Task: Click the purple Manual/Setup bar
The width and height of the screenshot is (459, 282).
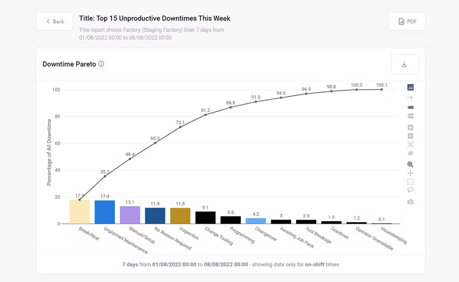Action: 130,215
